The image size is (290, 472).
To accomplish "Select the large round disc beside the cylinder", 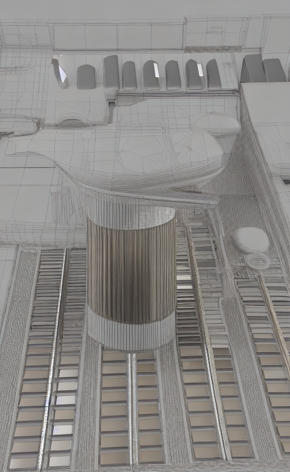I will click(x=251, y=240).
